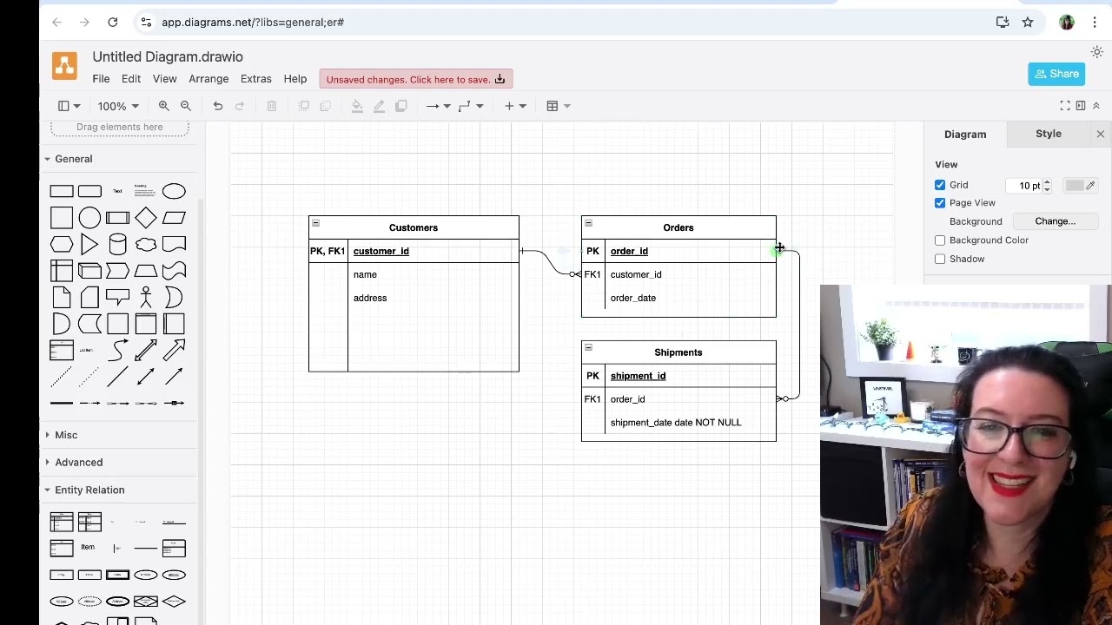Open the table insert dropdown

558,106
